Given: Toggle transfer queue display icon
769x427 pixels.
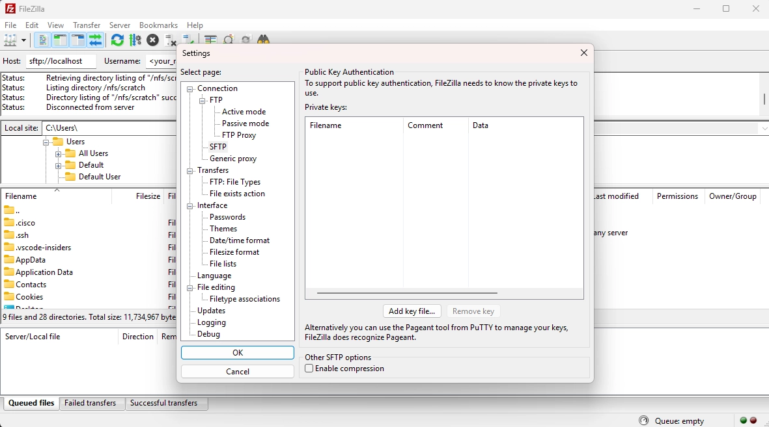Looking at the screenshot, I should coord(96,40).
